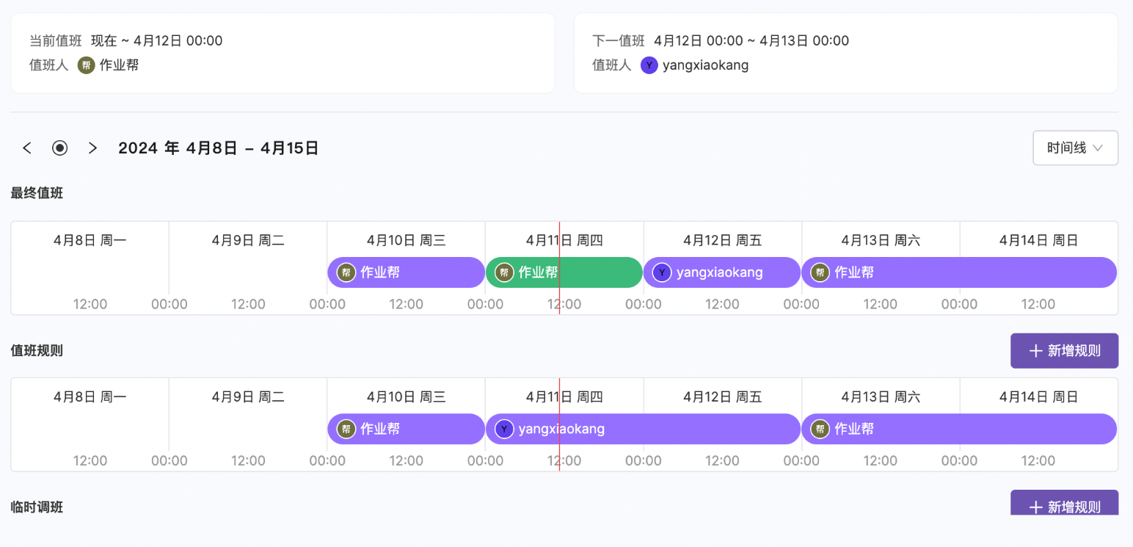
Task: Select yangxiaokang shift on April 12 final schedule
Action: coord(722,272)
